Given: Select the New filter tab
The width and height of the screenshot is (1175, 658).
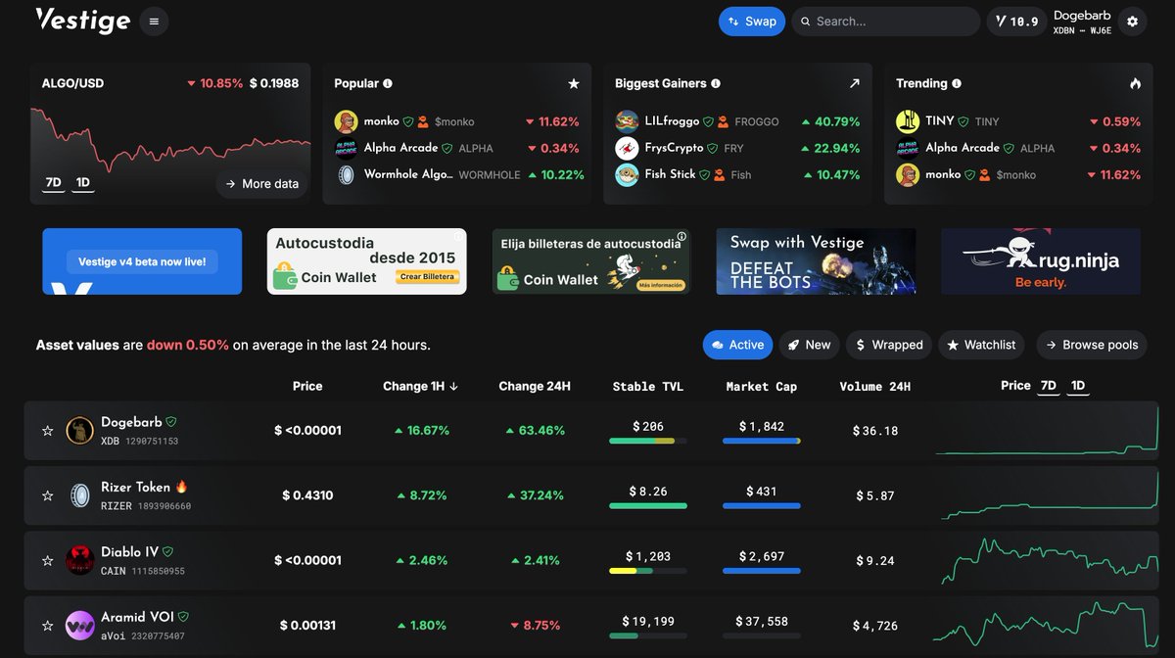Looking at the screenshot, I should tap(809, 345).
